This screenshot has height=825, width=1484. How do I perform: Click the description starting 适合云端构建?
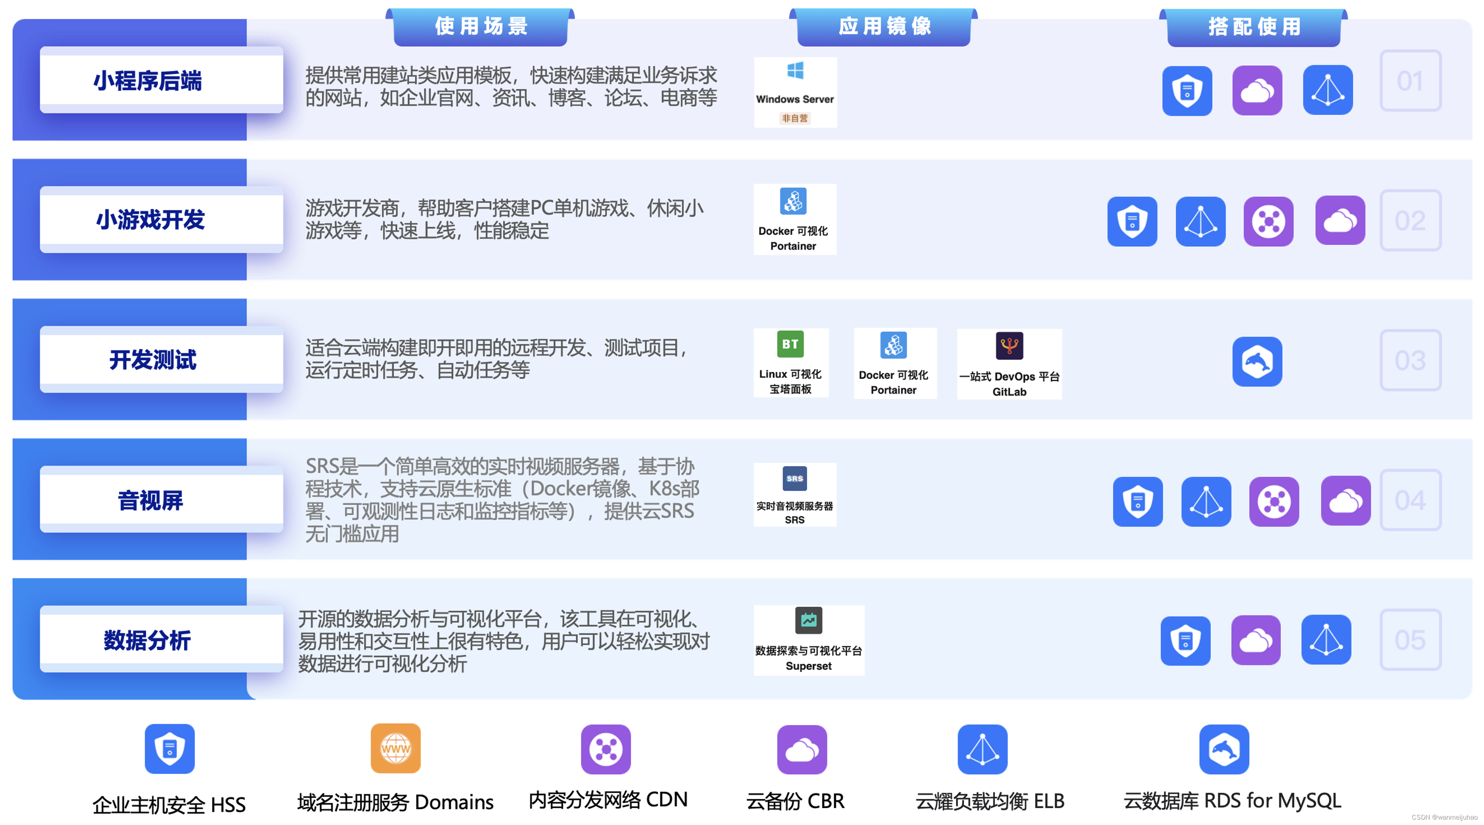pyautogui.click(x=497, y=359)
